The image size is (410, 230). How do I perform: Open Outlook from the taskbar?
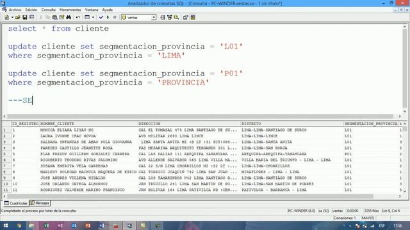(x=74, y=226)
